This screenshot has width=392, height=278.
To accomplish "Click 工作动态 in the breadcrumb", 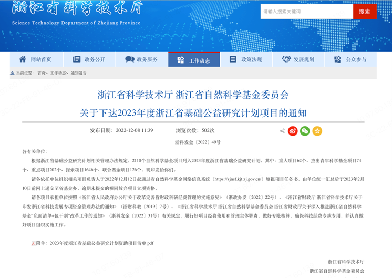I will [x=58, y=73].
